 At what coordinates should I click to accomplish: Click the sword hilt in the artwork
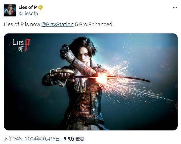click(x=62, y=74)
